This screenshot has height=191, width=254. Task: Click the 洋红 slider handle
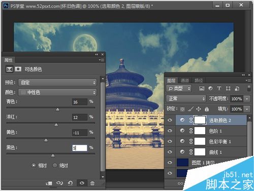point(56,125)
